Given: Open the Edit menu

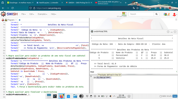Looking at the screenshot, I should (32, 14).
